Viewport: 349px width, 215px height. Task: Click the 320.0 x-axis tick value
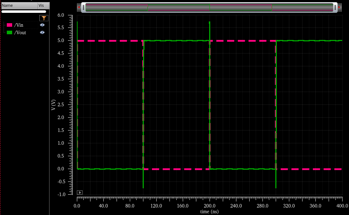[x=289, y=206]
